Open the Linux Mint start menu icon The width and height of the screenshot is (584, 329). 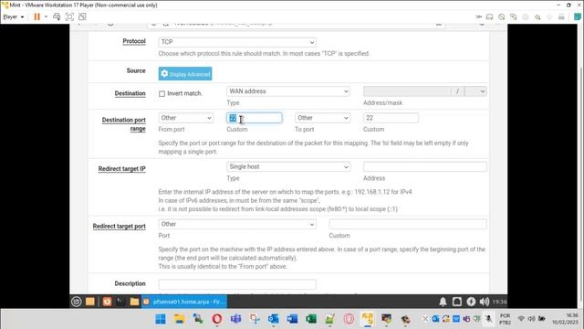click(77, 302)
